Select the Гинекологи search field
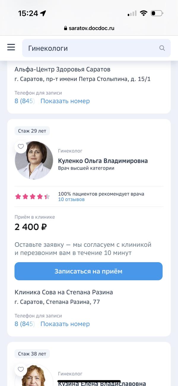 [89, 48]
